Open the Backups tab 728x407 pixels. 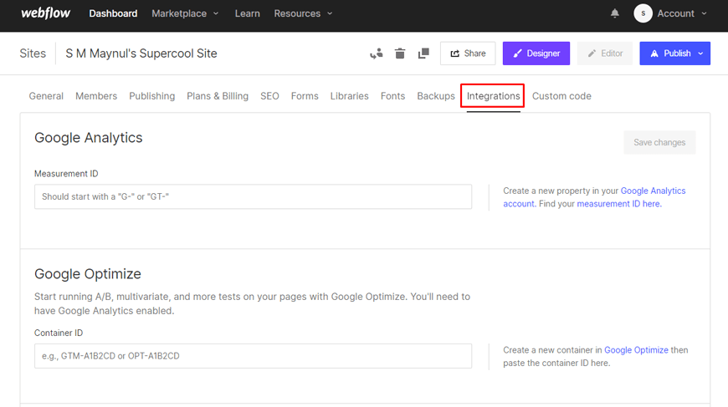pyautogui.click(x=435, y=96)
